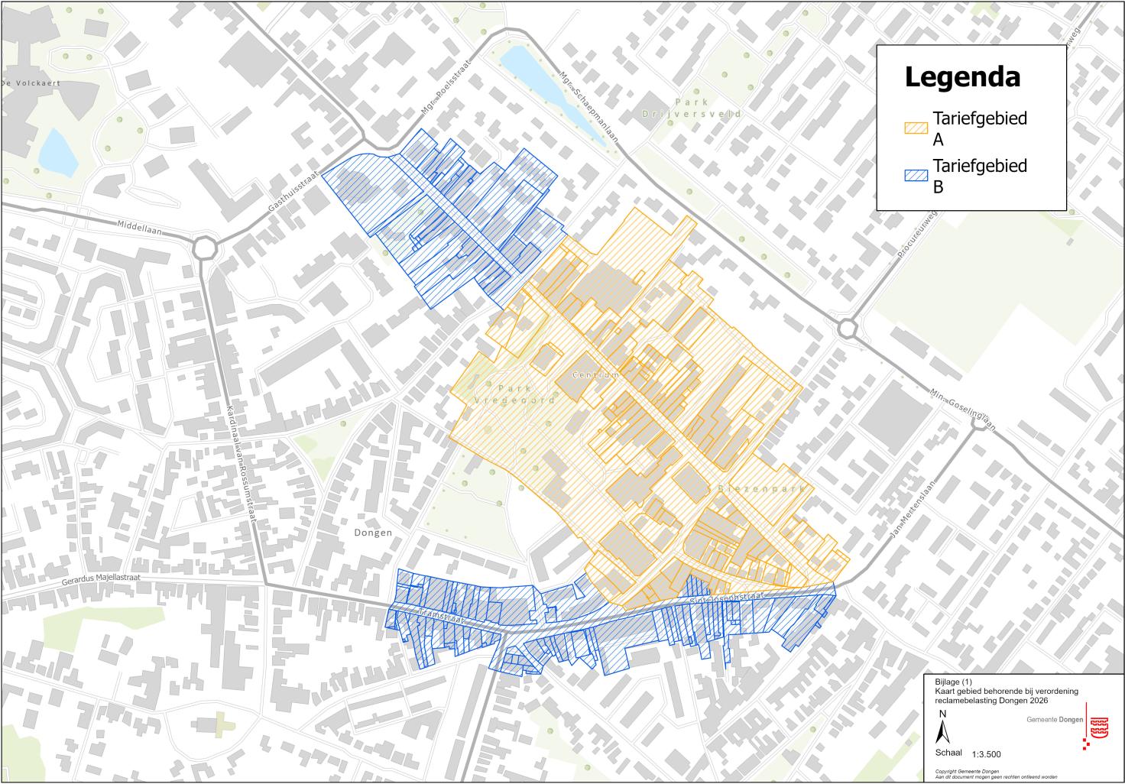Click the Schaal 1:3.500 scale text

click(968, 753)
